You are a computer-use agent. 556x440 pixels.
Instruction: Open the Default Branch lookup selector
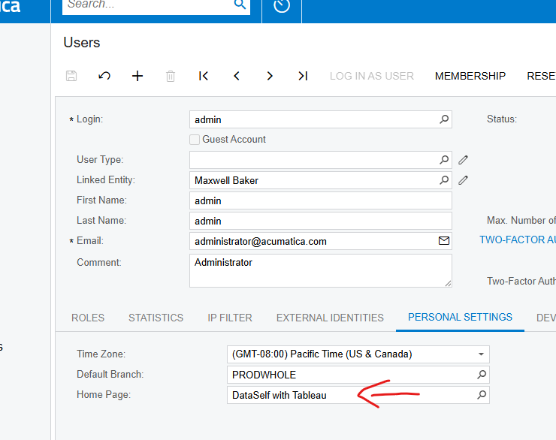pos(482,375)
